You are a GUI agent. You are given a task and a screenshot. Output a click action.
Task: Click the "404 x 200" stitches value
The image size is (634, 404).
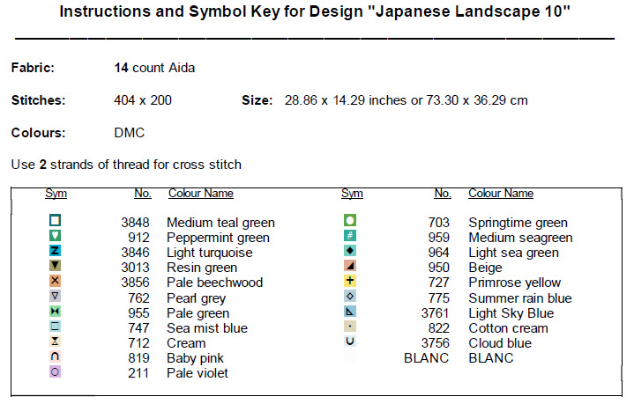pyautogui.click(x=143, y=100)
